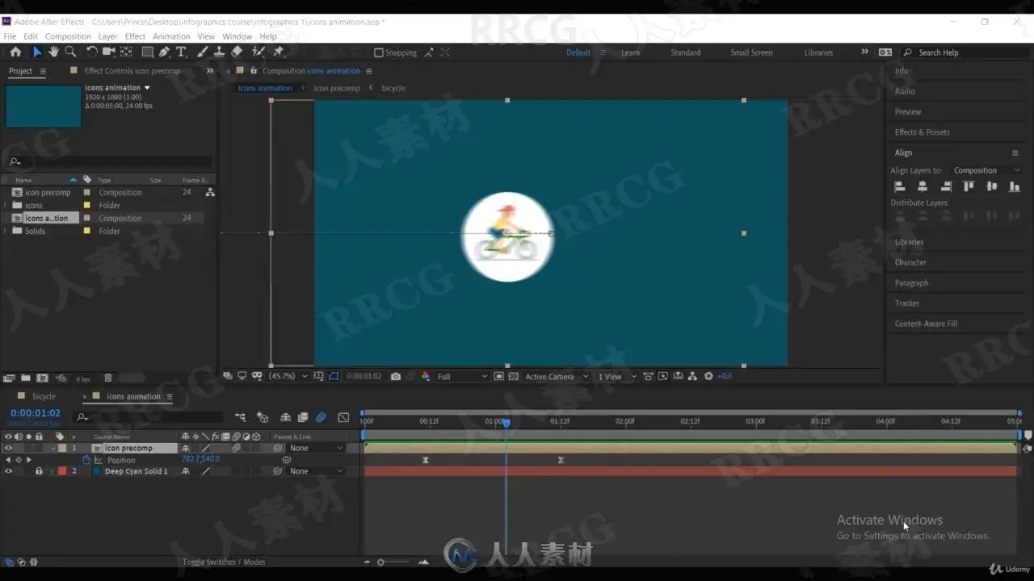Click the red label color of Deep Cyan Solid 1
The image size is (1034, 581).
(62, 471)
